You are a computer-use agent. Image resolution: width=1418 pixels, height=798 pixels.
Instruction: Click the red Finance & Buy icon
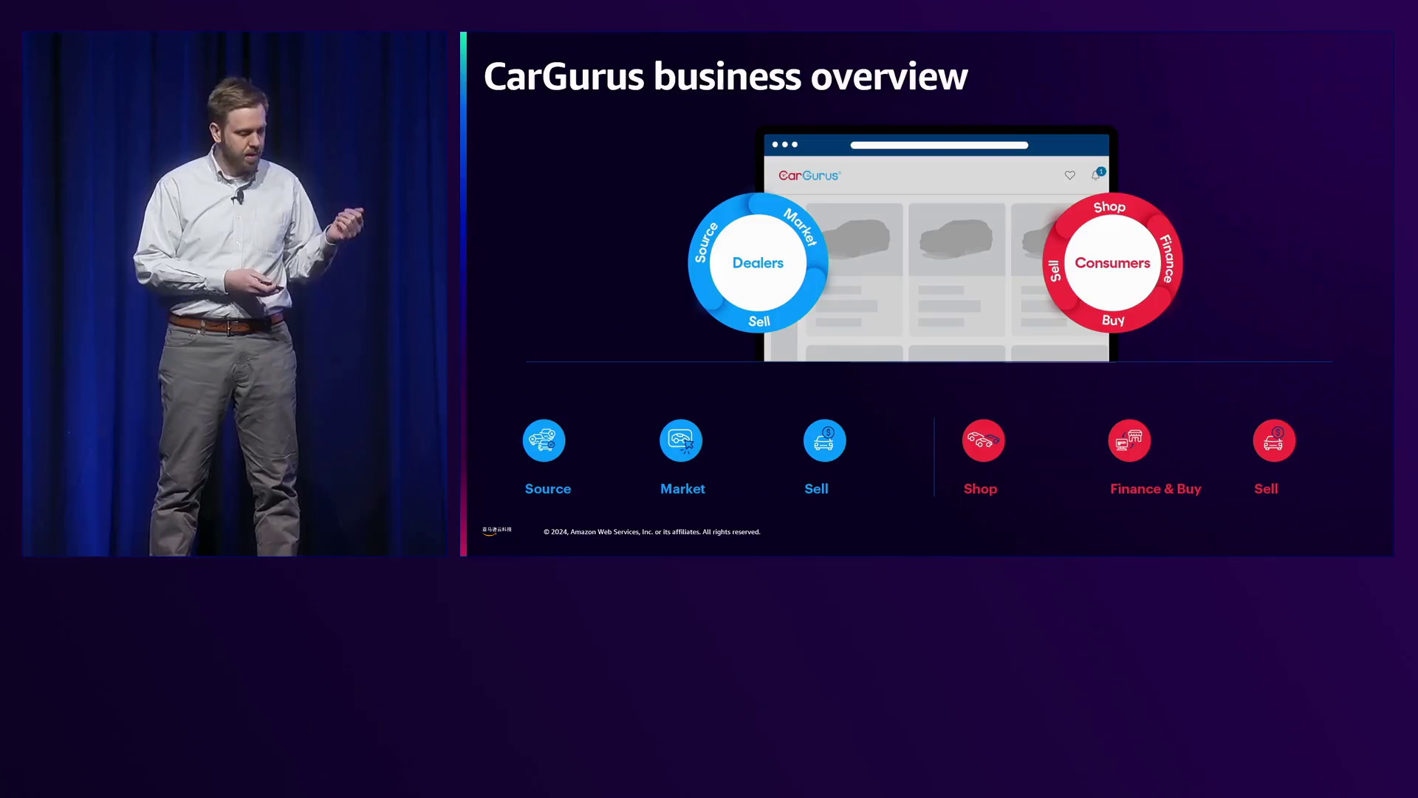click(x=1129, y=440)
